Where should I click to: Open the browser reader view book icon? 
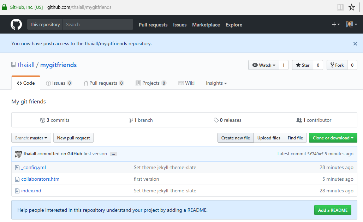pyautogui.click(x=340, y=7)
